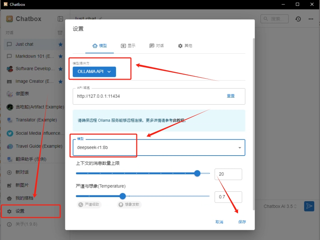Click the Chatbox logo icon in sidebar
The image size is (320, 240).
10,19
